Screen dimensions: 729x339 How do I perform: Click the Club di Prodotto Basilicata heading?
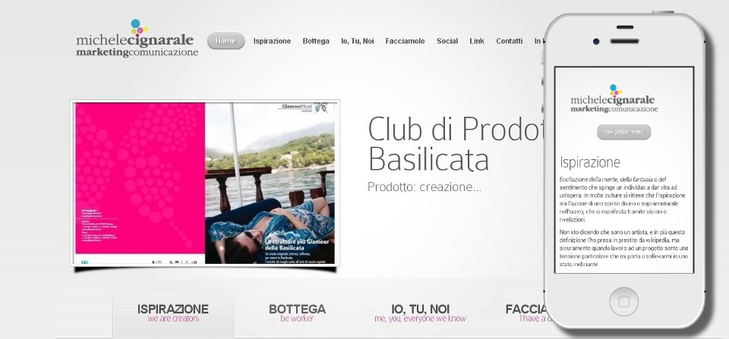pos(456,143)
